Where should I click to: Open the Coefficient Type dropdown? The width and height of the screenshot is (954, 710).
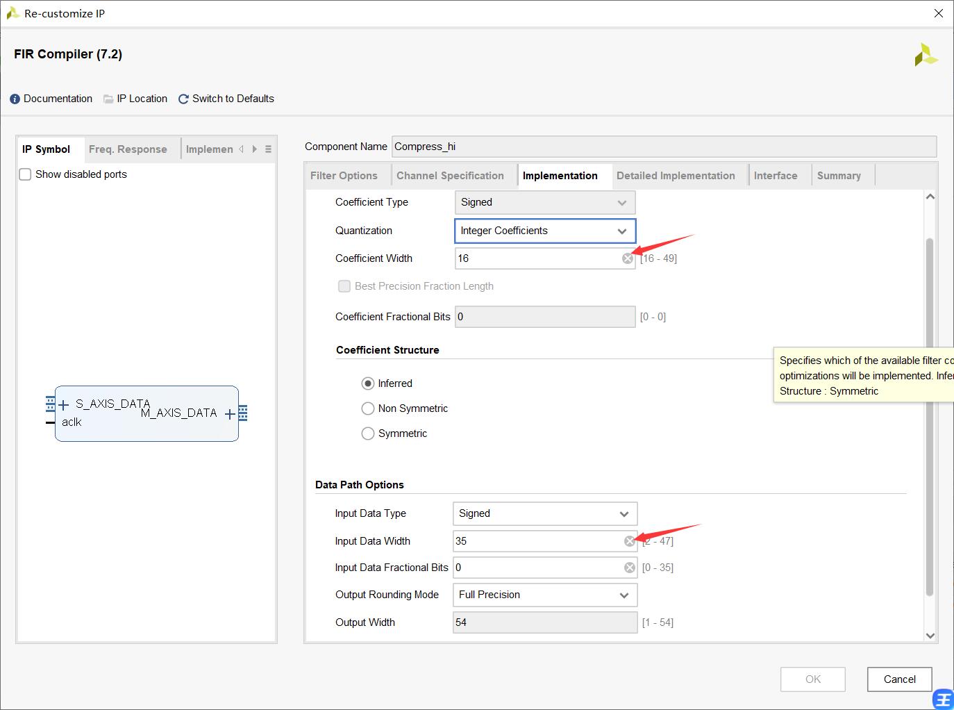[545, 202]
